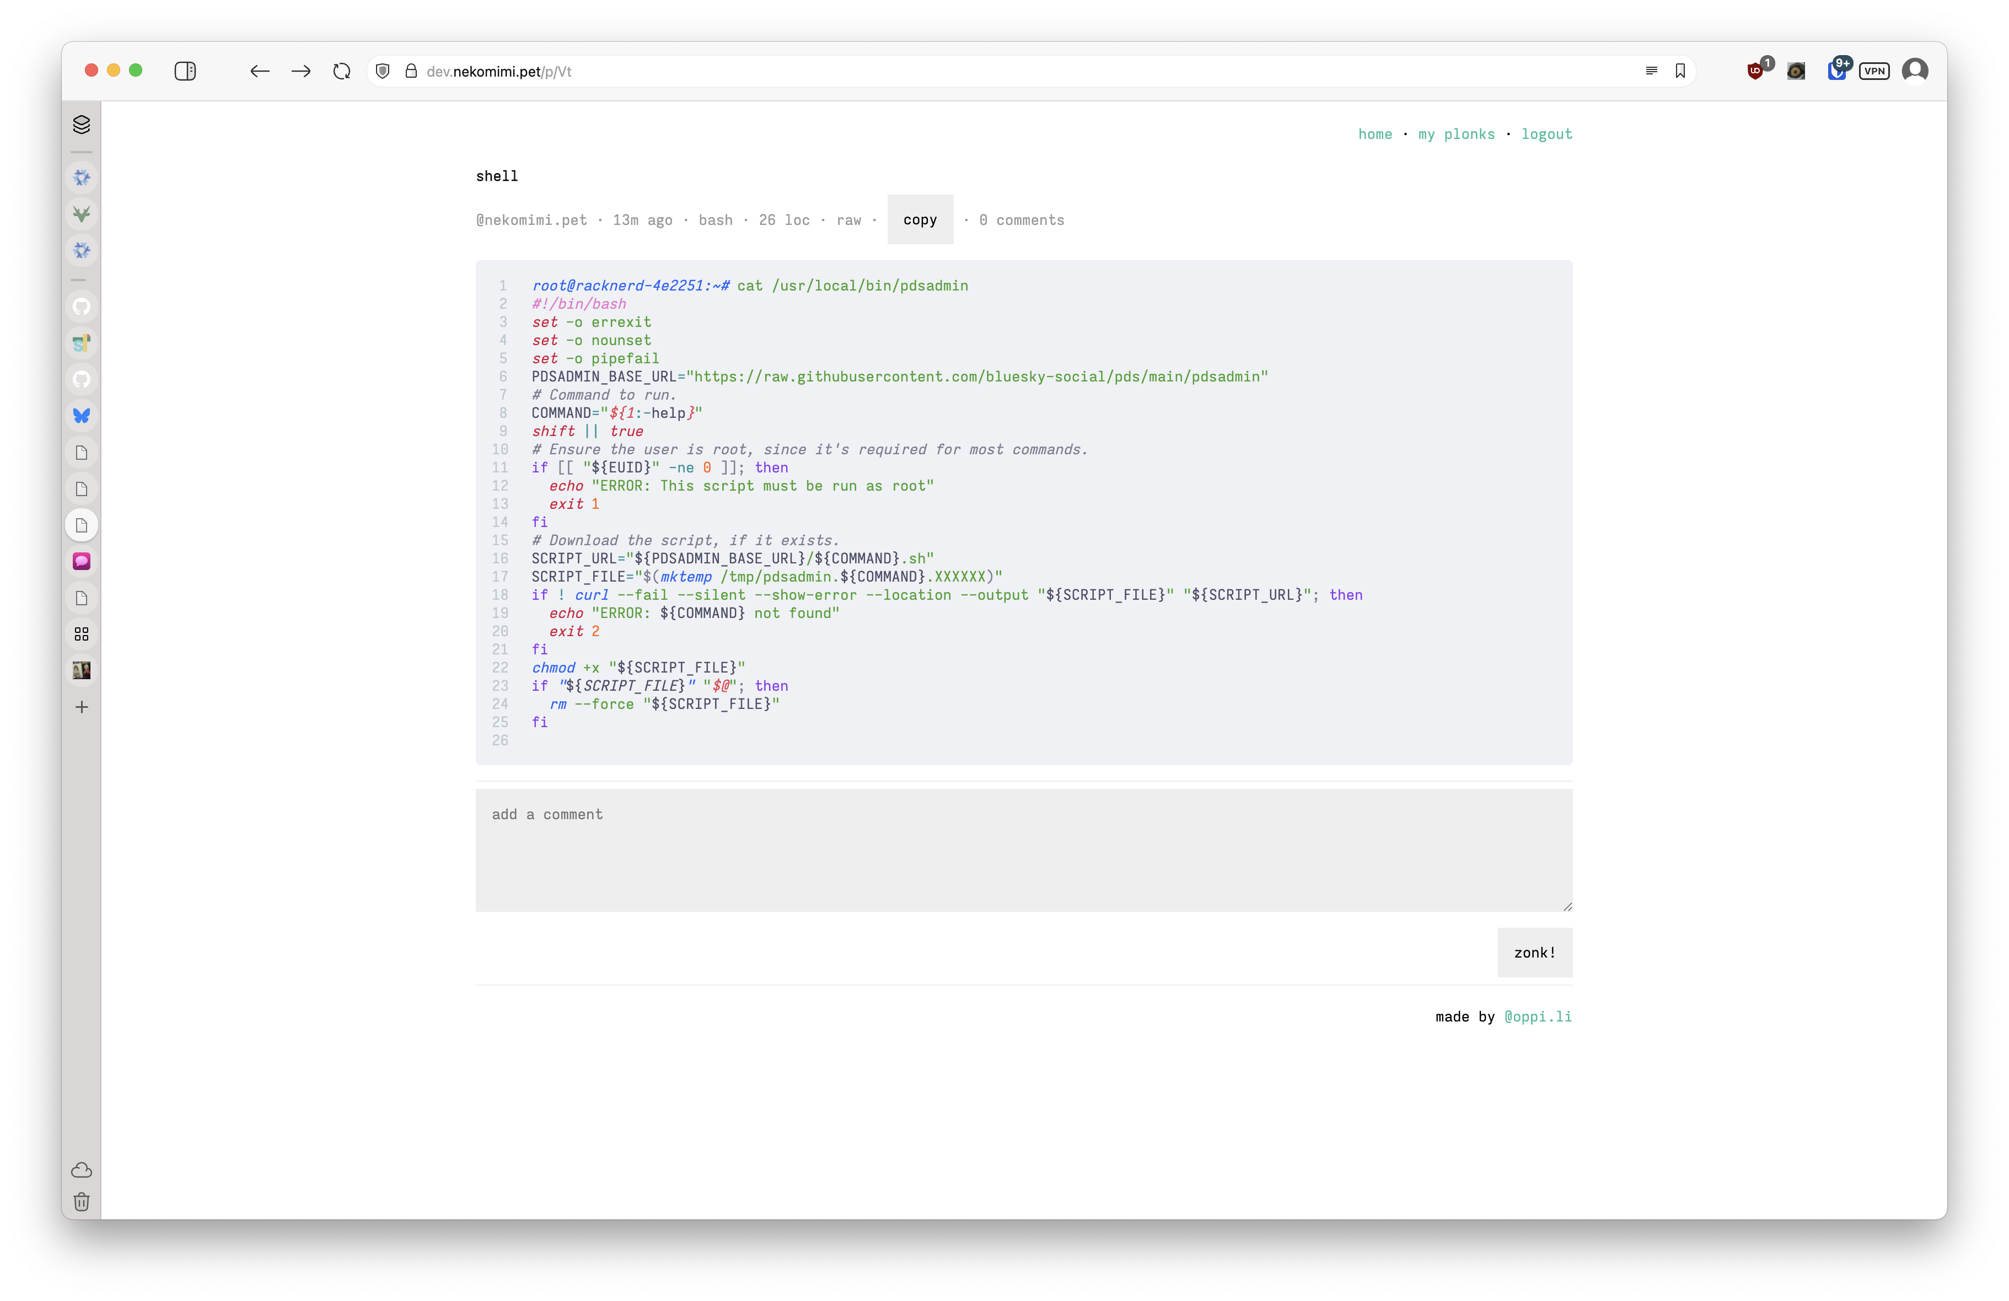Bookmark this page
The image size is (2009, 1301).
(1680, 71)
